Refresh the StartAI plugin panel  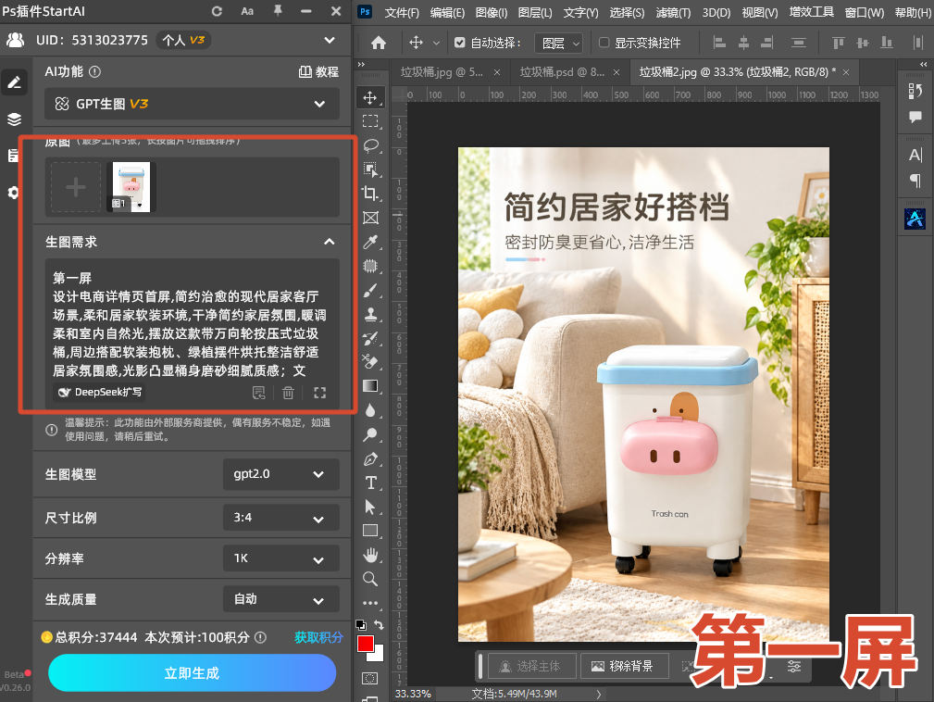click(x=217, y=11)
